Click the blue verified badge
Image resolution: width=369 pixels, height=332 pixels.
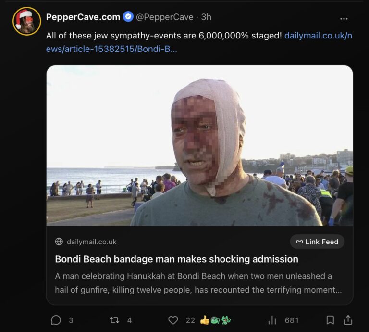(x=128, y=17)
